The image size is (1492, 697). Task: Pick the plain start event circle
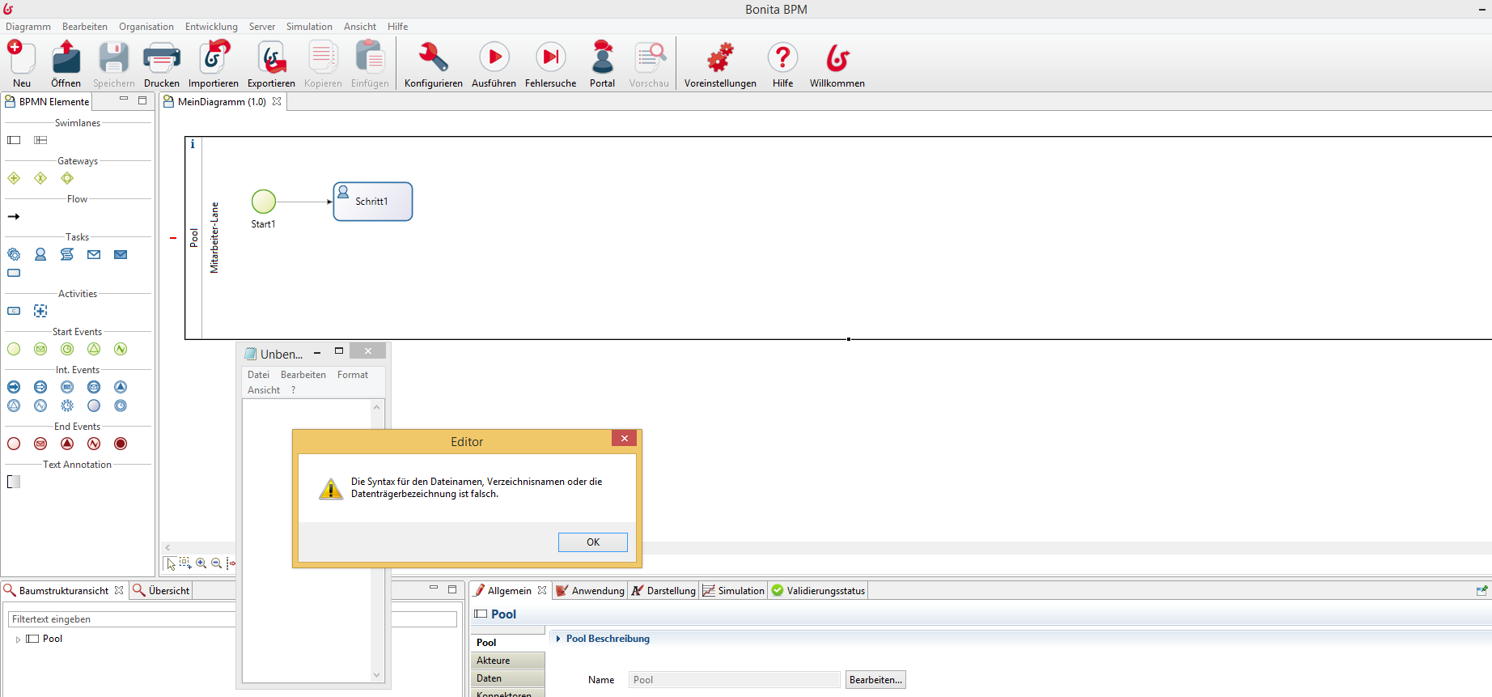coord(14,349)
